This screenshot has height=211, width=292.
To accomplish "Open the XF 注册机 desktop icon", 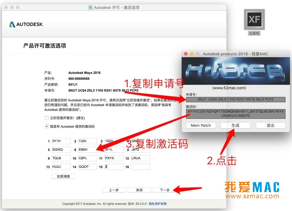I will click(x=254, y=22).
